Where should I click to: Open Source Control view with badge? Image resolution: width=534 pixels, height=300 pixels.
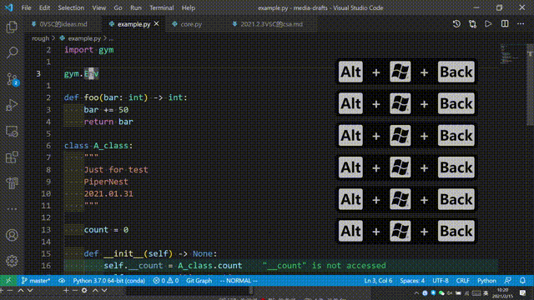coord(12,79)
